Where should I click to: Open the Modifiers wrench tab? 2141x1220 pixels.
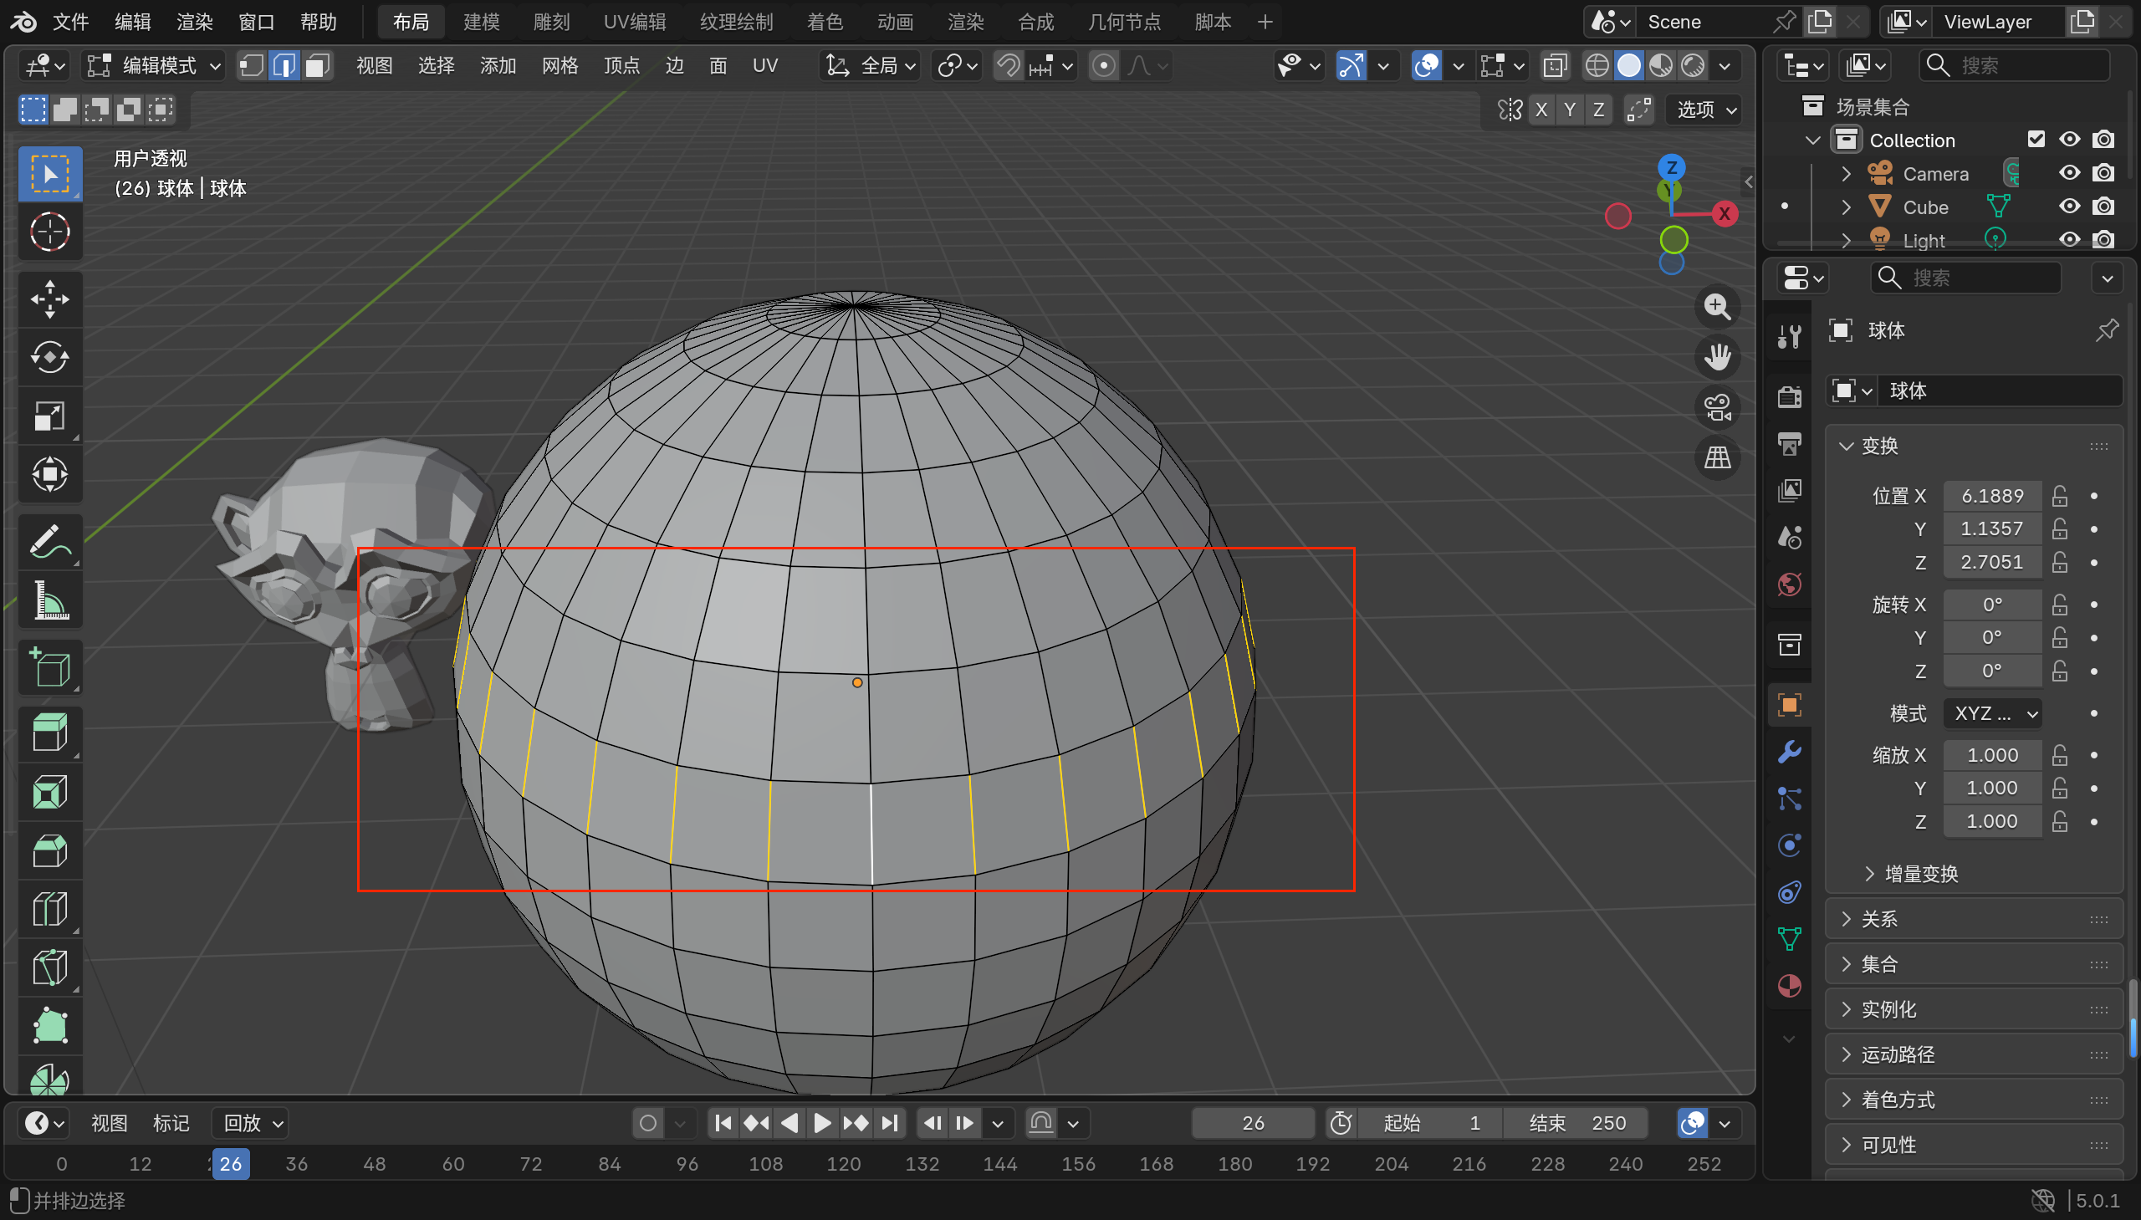(x=1789, y=752)
